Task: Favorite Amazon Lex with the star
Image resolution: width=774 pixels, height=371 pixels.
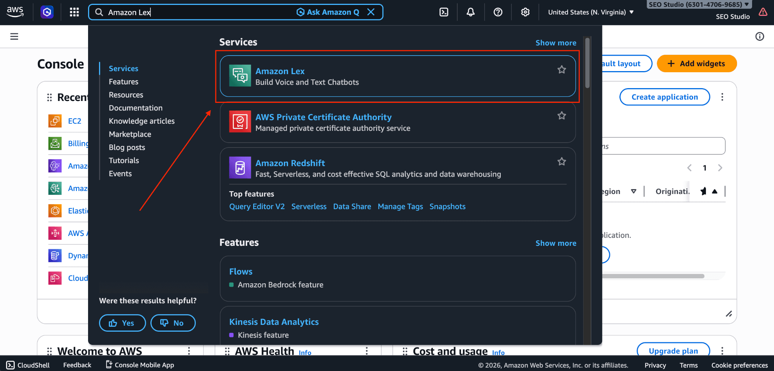Action: click(562, 70)
